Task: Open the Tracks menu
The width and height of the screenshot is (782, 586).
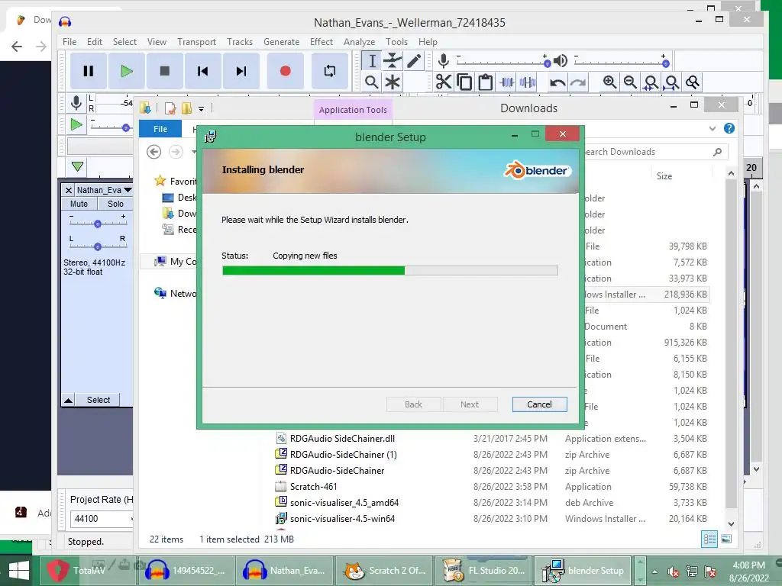Action: [x=239, y=42]
